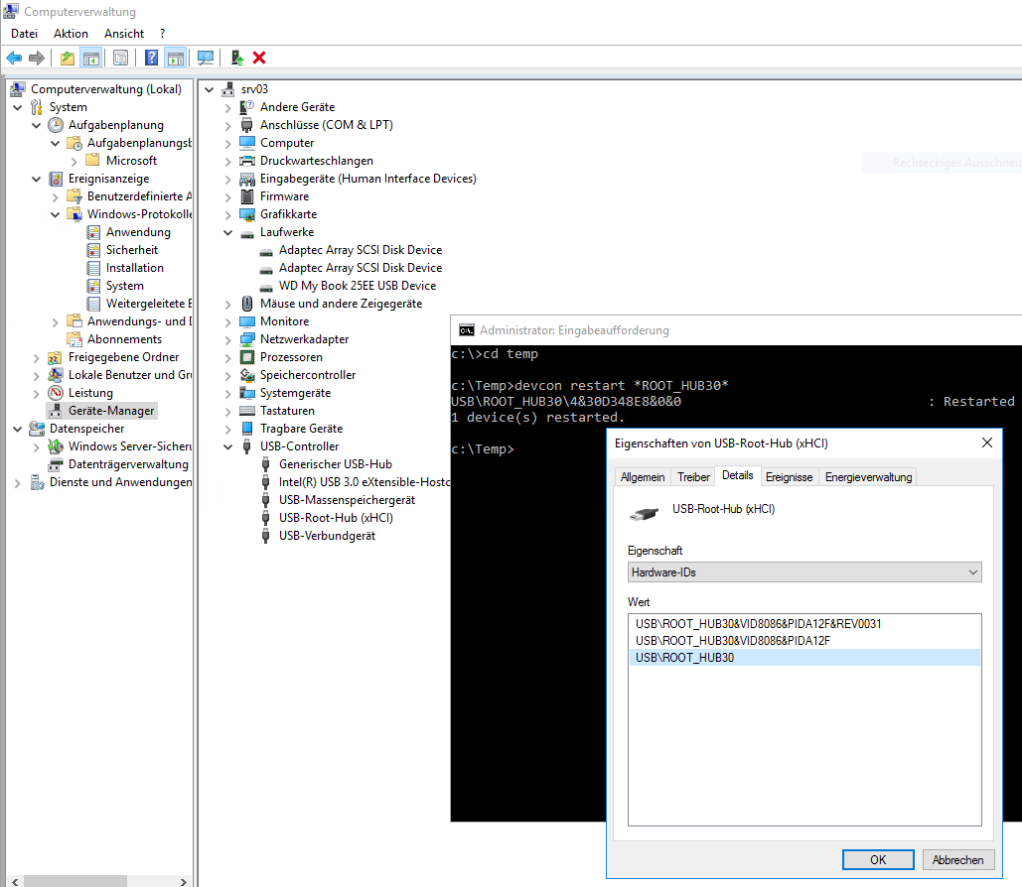Open the Eigenschaft dropdown showing Hardware-IDs
This screenshot has height=887, width=1022.
[x=804, y=572]
